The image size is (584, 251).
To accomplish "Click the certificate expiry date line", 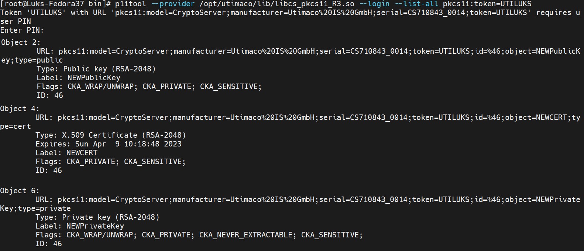I will (x=109, y=144).
